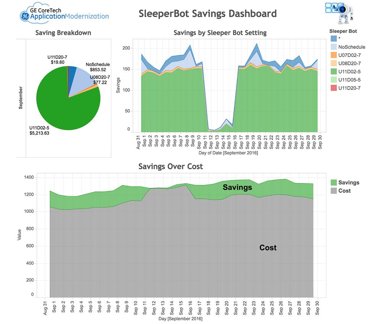Click the gray Cost area label in chart
Screen dimensions: 382x324
[268, 248]
